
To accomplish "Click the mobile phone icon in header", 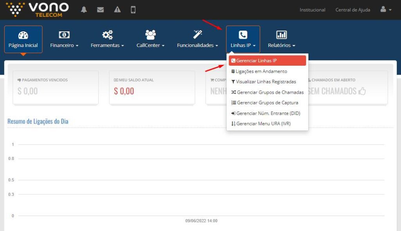I will 133,10.
